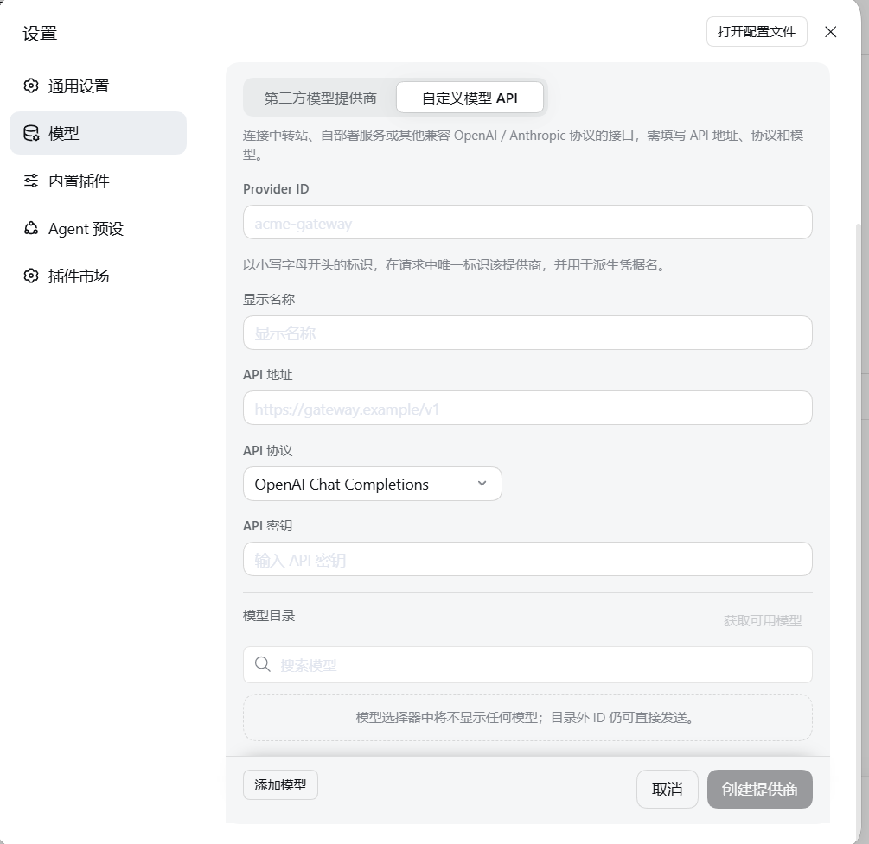Switch to 第三方模型提供商 tab
The width and height of the screenshot is (869, 844).
(x=320, y=98)
